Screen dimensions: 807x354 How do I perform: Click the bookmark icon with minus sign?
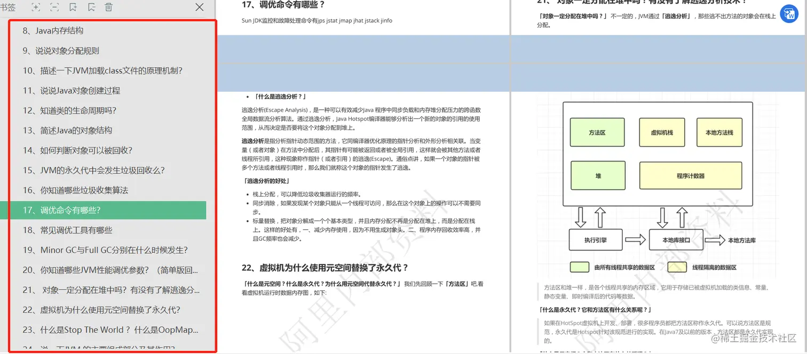pyautogui.click(x=91, y=7)
